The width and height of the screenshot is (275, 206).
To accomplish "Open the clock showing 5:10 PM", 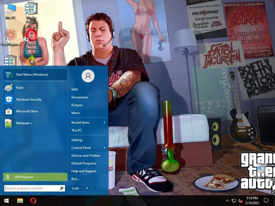I will [252, 201].
